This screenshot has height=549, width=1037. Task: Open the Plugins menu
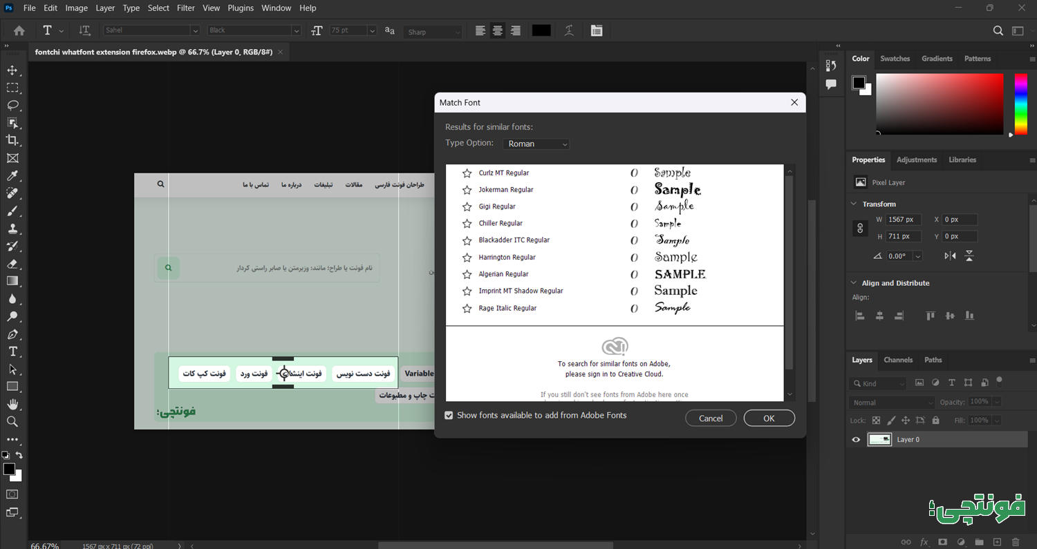(x=241, y=8)
